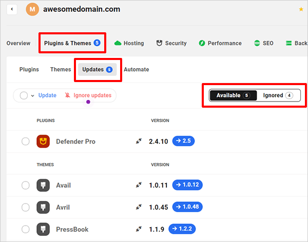Open the Automate sub-tab

click(136, 69)
